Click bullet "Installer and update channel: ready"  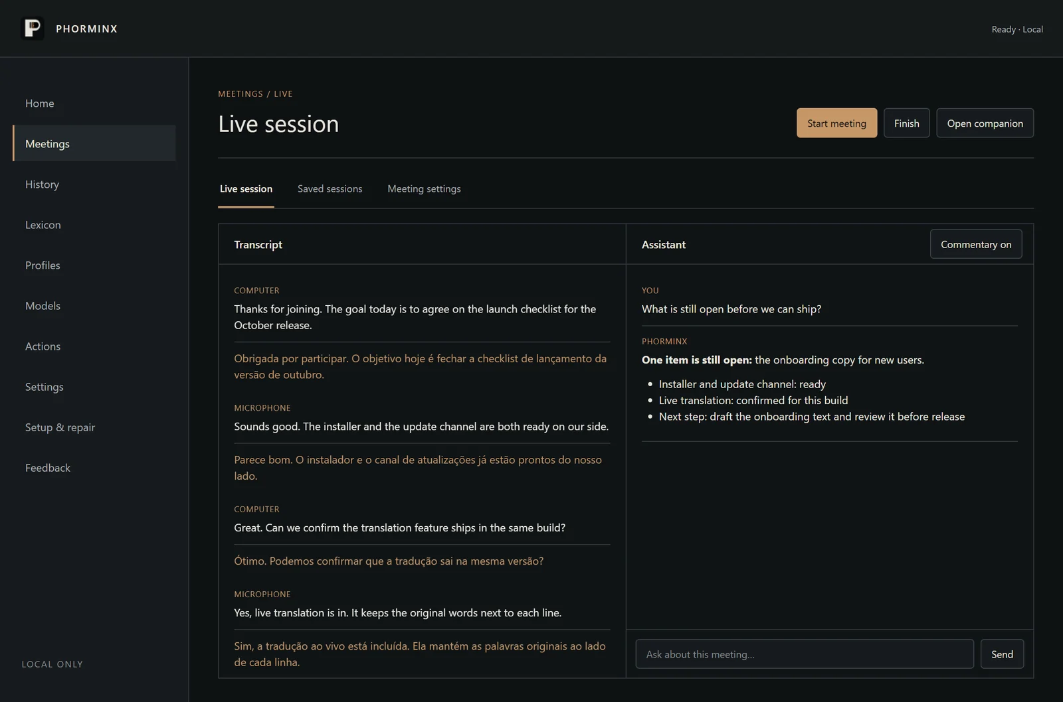[742, 384]
